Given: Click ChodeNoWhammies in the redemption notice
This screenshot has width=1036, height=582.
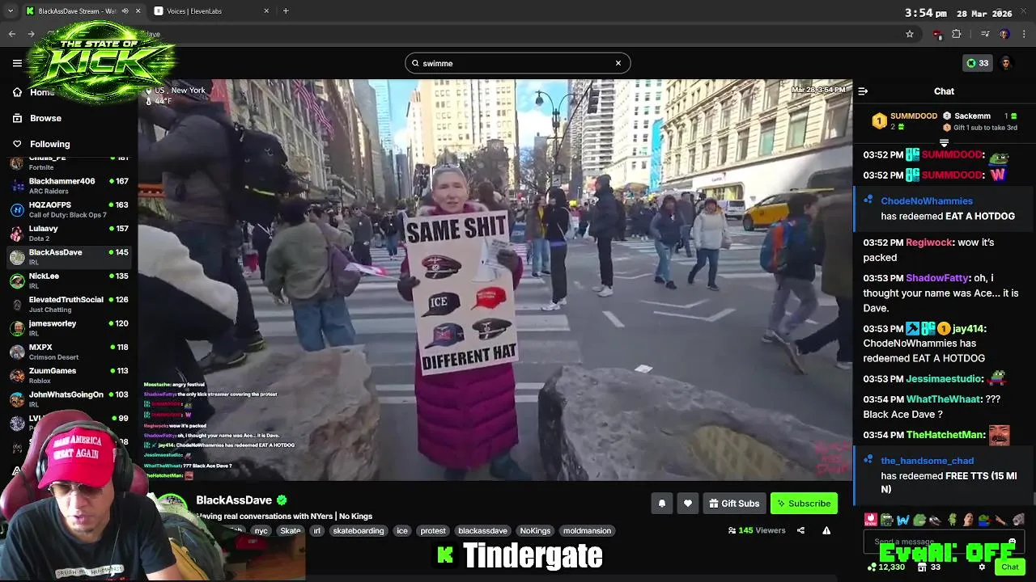Looking at the screenshot, I should coord(927,201).
